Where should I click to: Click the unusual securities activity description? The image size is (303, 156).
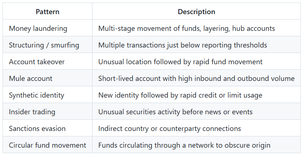175,112
